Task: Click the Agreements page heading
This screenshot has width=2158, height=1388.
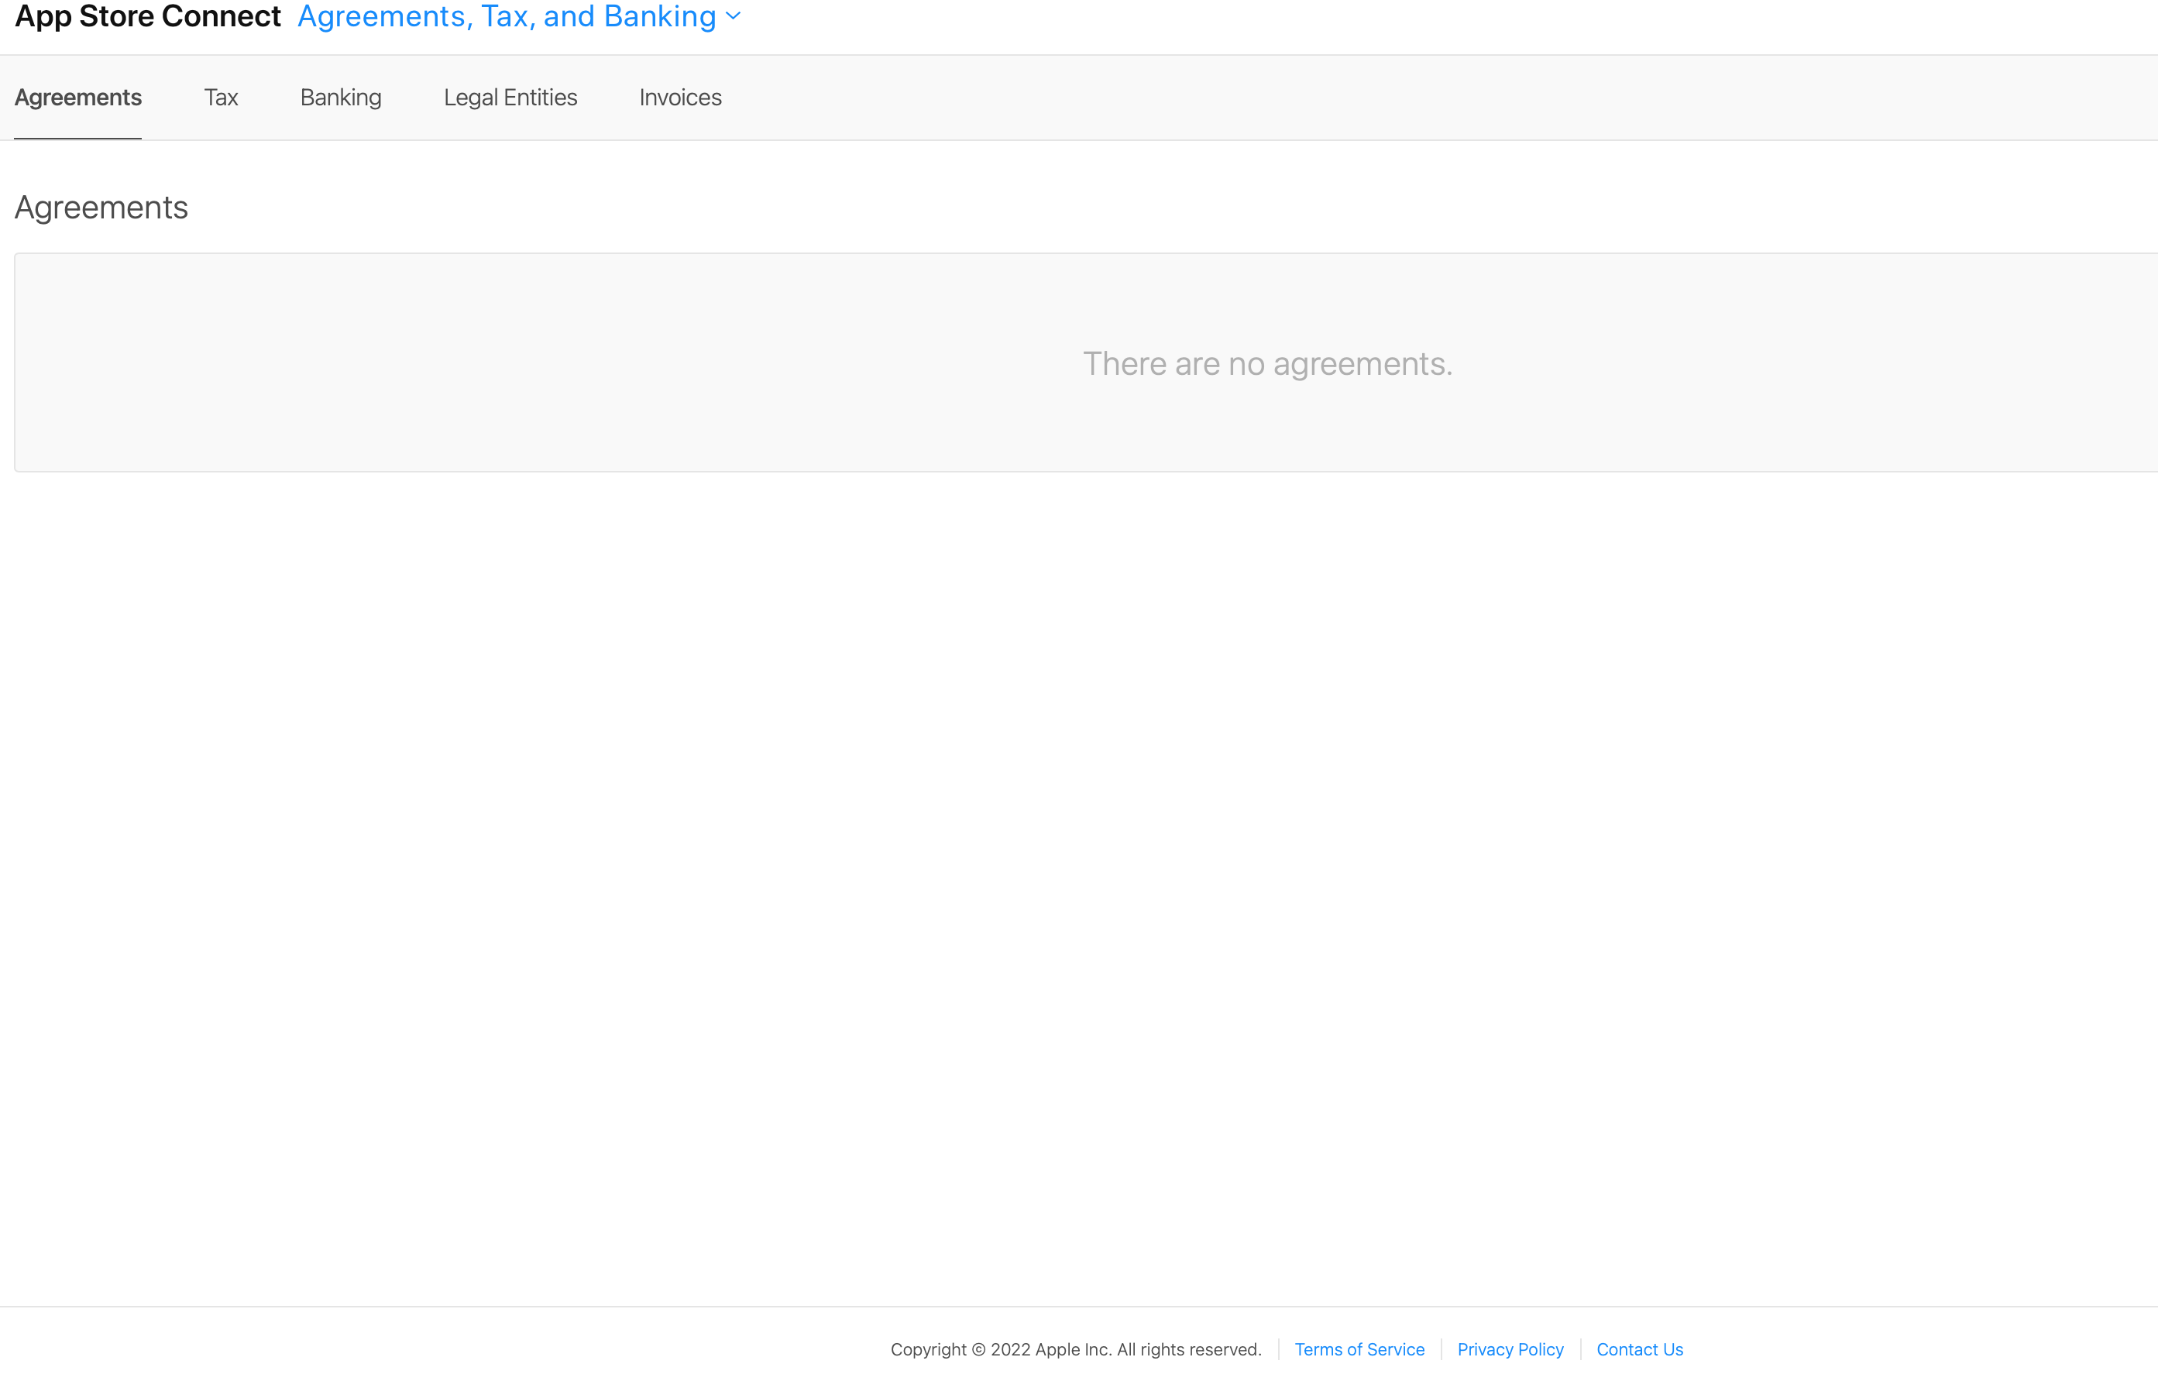Action: [x=101, y=208]
